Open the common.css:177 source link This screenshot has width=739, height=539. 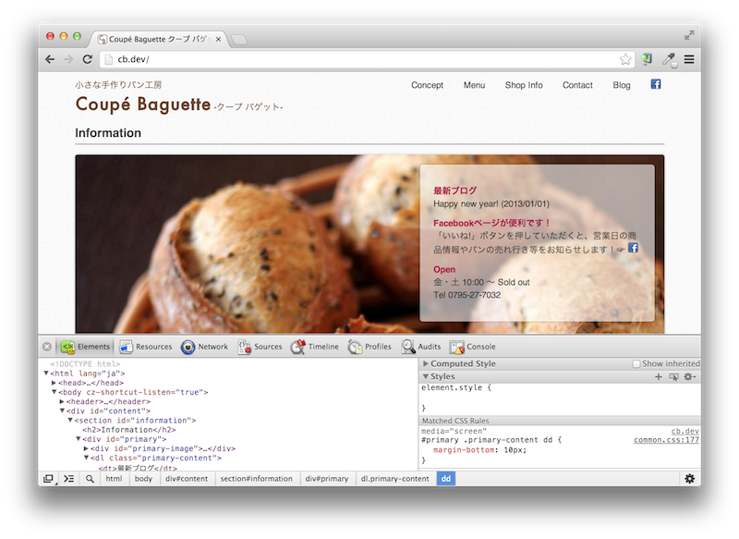click(666, 440)
